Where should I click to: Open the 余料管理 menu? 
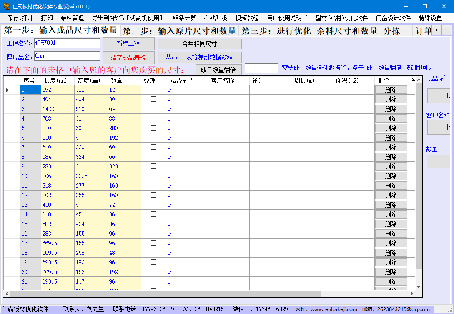coord(72,18)
